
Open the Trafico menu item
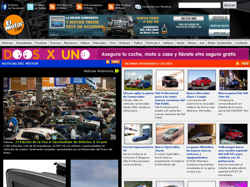(x=138, y=43)
